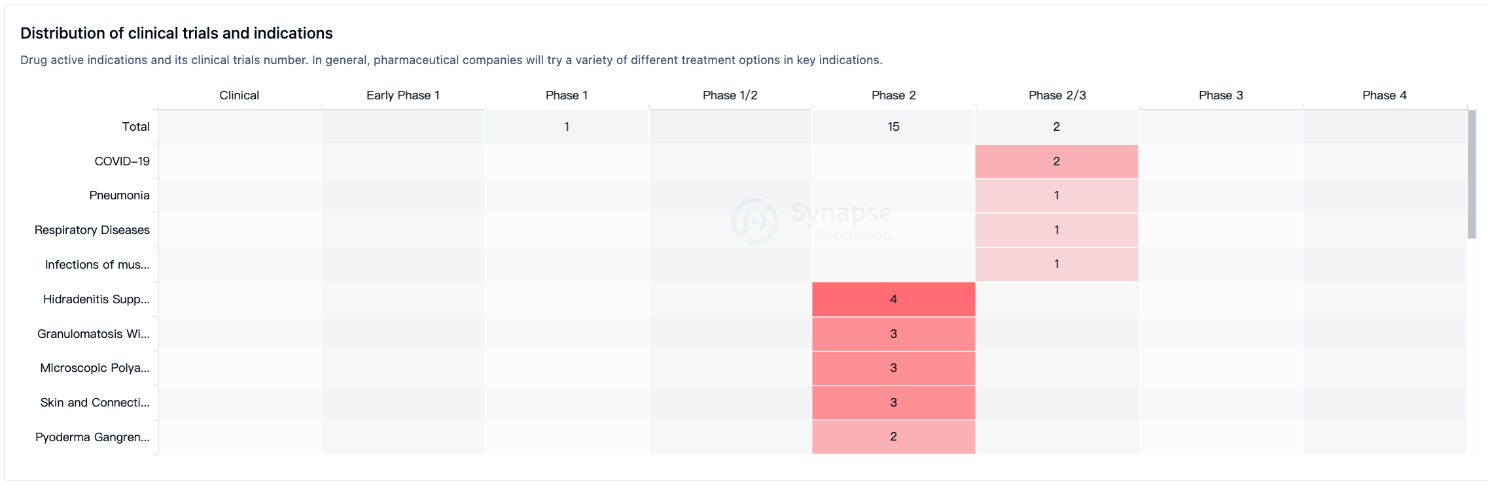The height and width of the screenshot is (485, 1488).
Task: Click the COVID-19 row label
Action: point(122,161)
